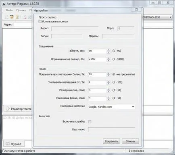The width and height of the screenshot is (175, 155).
Task: Click the Учитывать совпадения field
Action: coord(97,82)
